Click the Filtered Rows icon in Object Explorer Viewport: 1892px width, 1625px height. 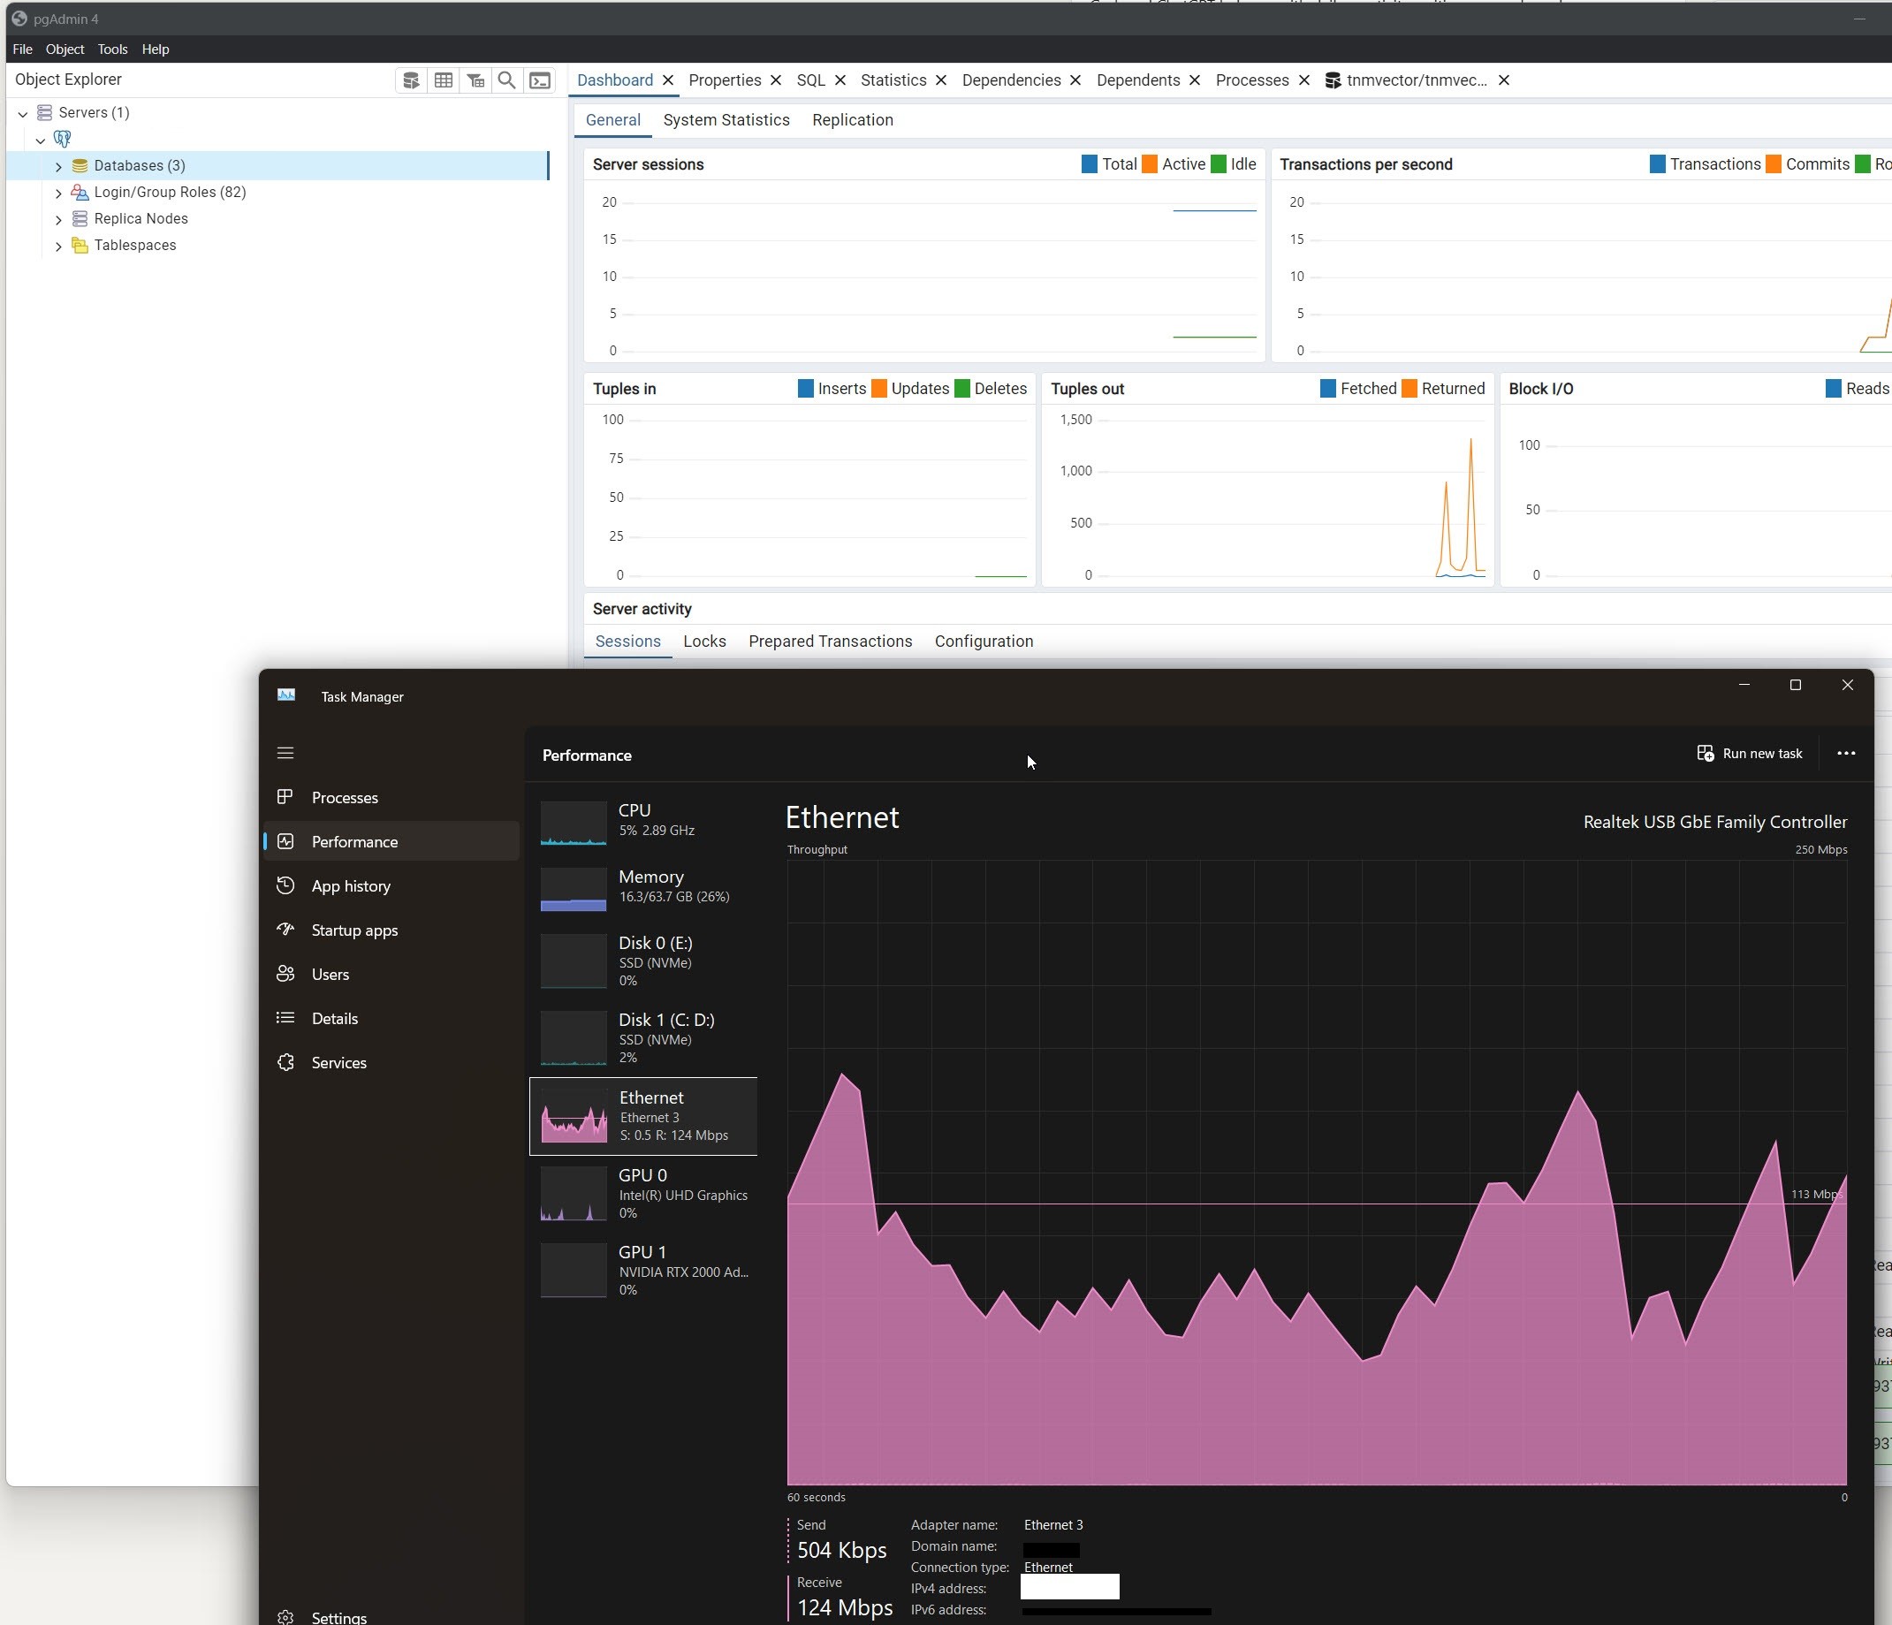(x=475, y=80)
